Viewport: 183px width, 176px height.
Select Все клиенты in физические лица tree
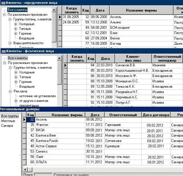click(x=18, y=58)
